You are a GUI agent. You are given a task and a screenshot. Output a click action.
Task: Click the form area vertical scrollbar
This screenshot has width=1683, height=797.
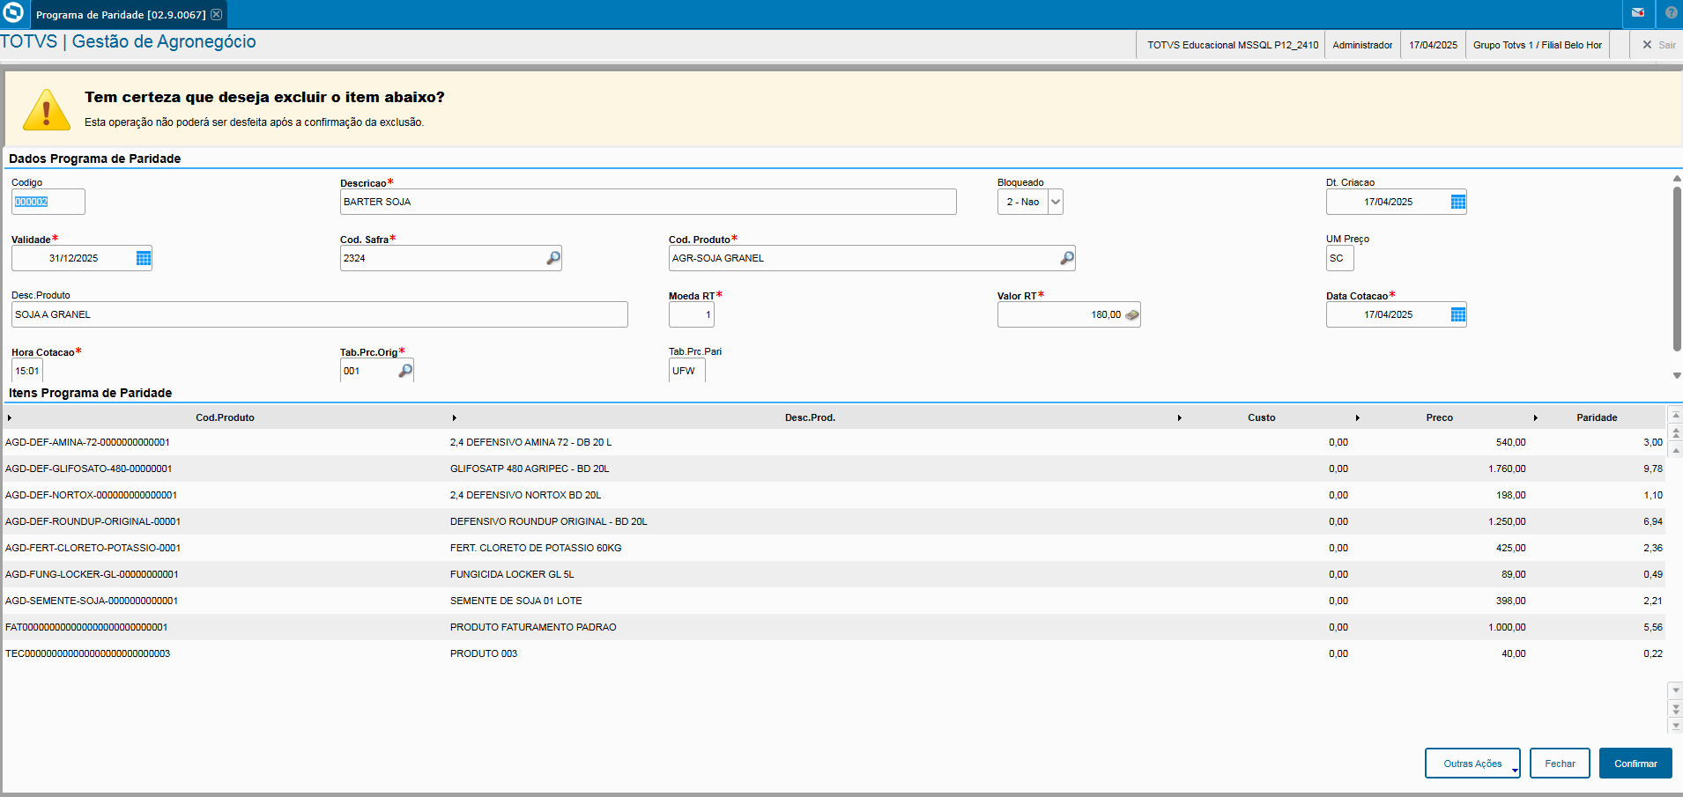click(1677, 269)
